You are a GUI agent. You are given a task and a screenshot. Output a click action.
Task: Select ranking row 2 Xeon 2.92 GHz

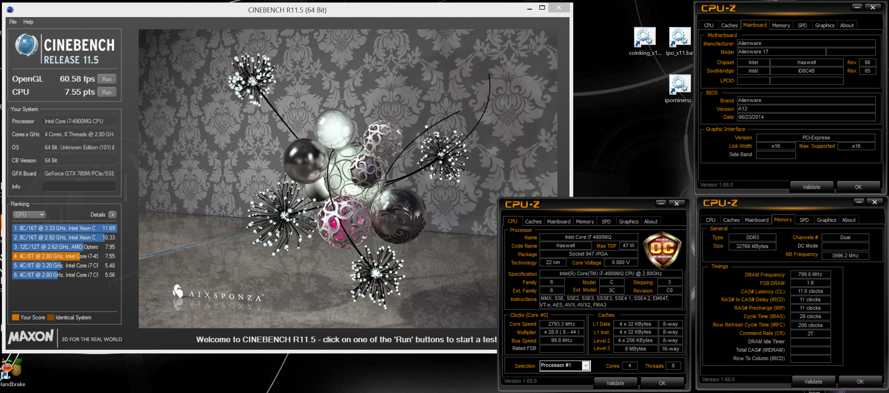coord(64,237)
